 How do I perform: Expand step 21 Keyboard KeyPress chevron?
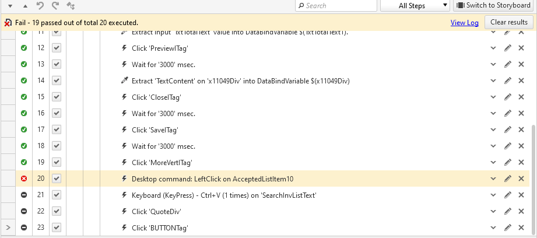point(493,195)
